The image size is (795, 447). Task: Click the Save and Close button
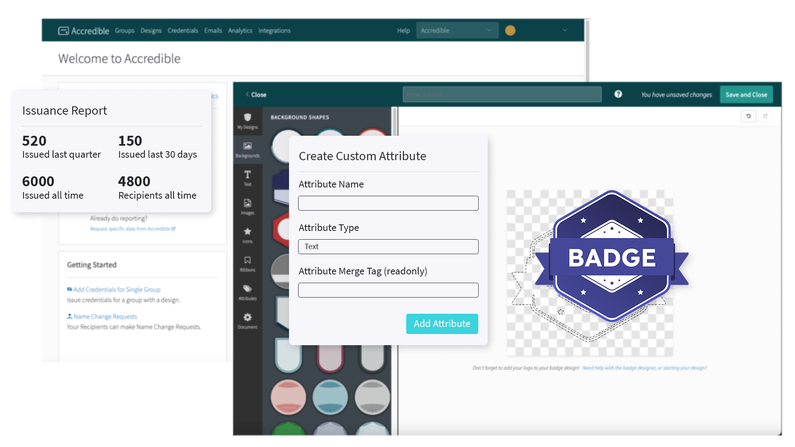click(746, 95)
